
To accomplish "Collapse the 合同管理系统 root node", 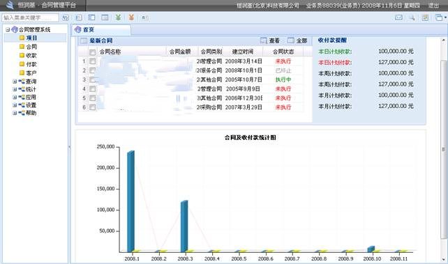I will pyautogui.click(x=8, y=30).
